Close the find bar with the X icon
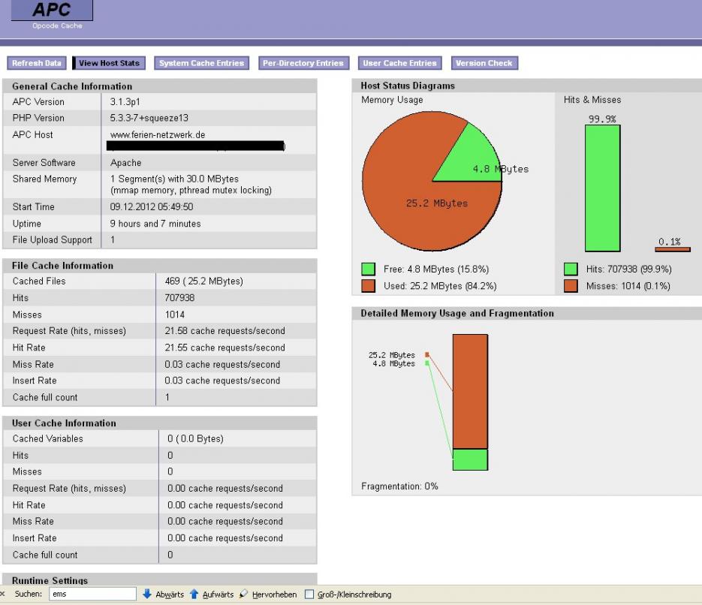702x605 pixels. tap(3, 594)
